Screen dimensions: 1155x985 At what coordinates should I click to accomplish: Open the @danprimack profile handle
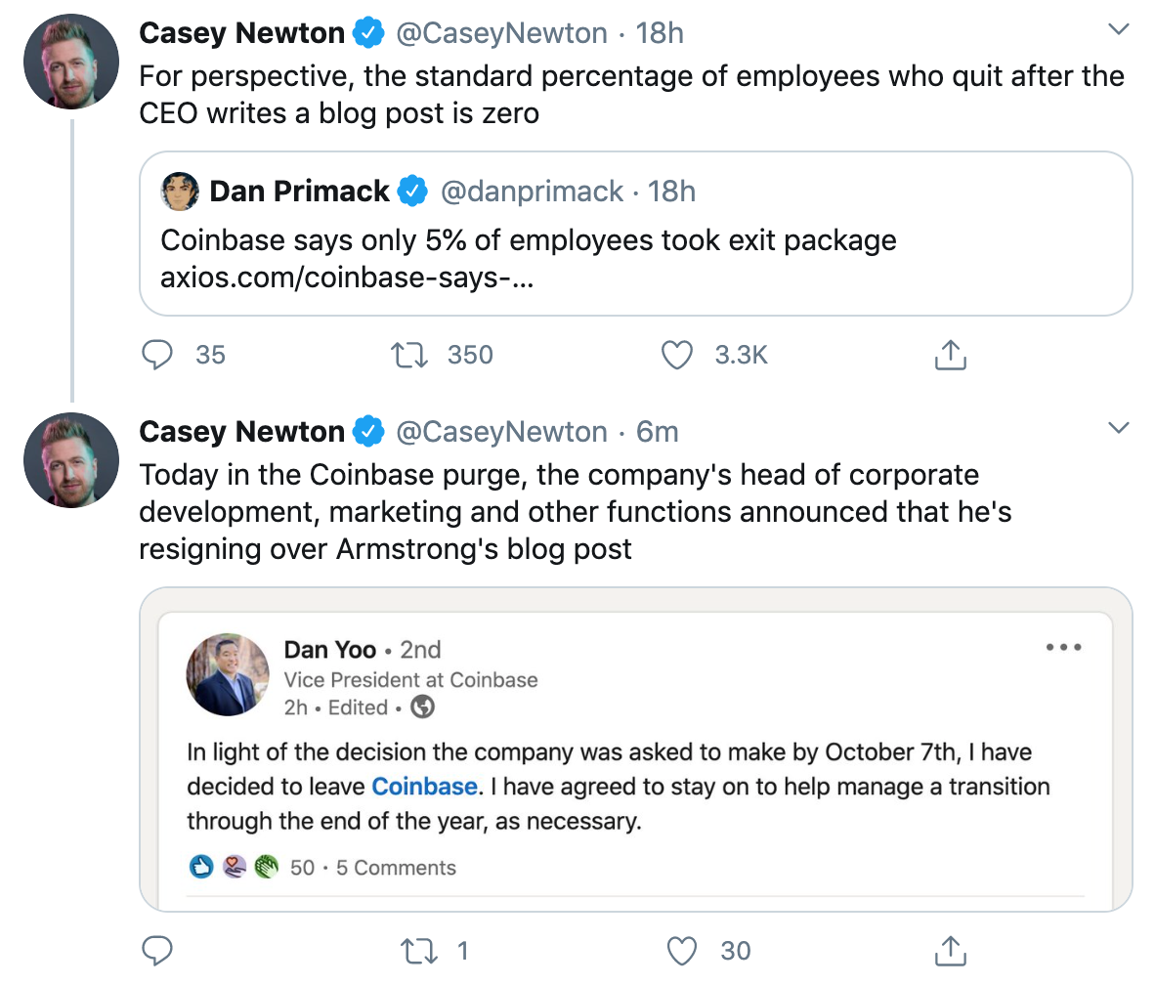coord(532,192)
